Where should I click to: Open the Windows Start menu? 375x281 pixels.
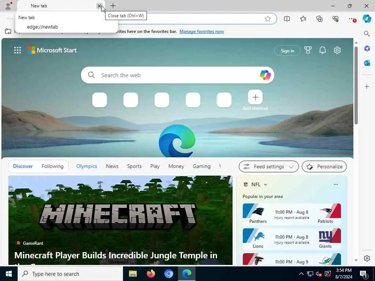tap(9, 274)
